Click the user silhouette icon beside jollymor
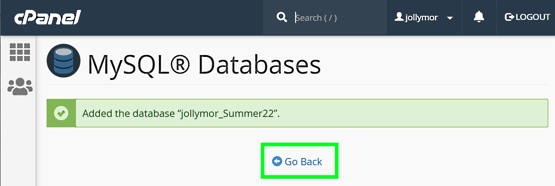Viewport: 555px width, 186px height. (x=399, y=17)
